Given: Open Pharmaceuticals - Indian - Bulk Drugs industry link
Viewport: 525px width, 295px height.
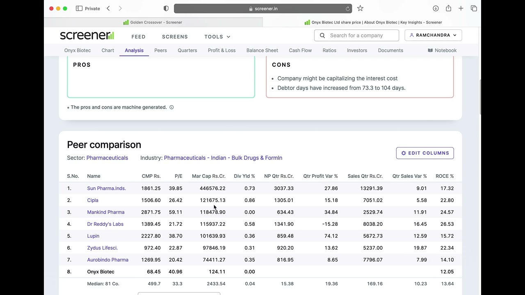Looking at the screenshot, I should pos(223,158).
